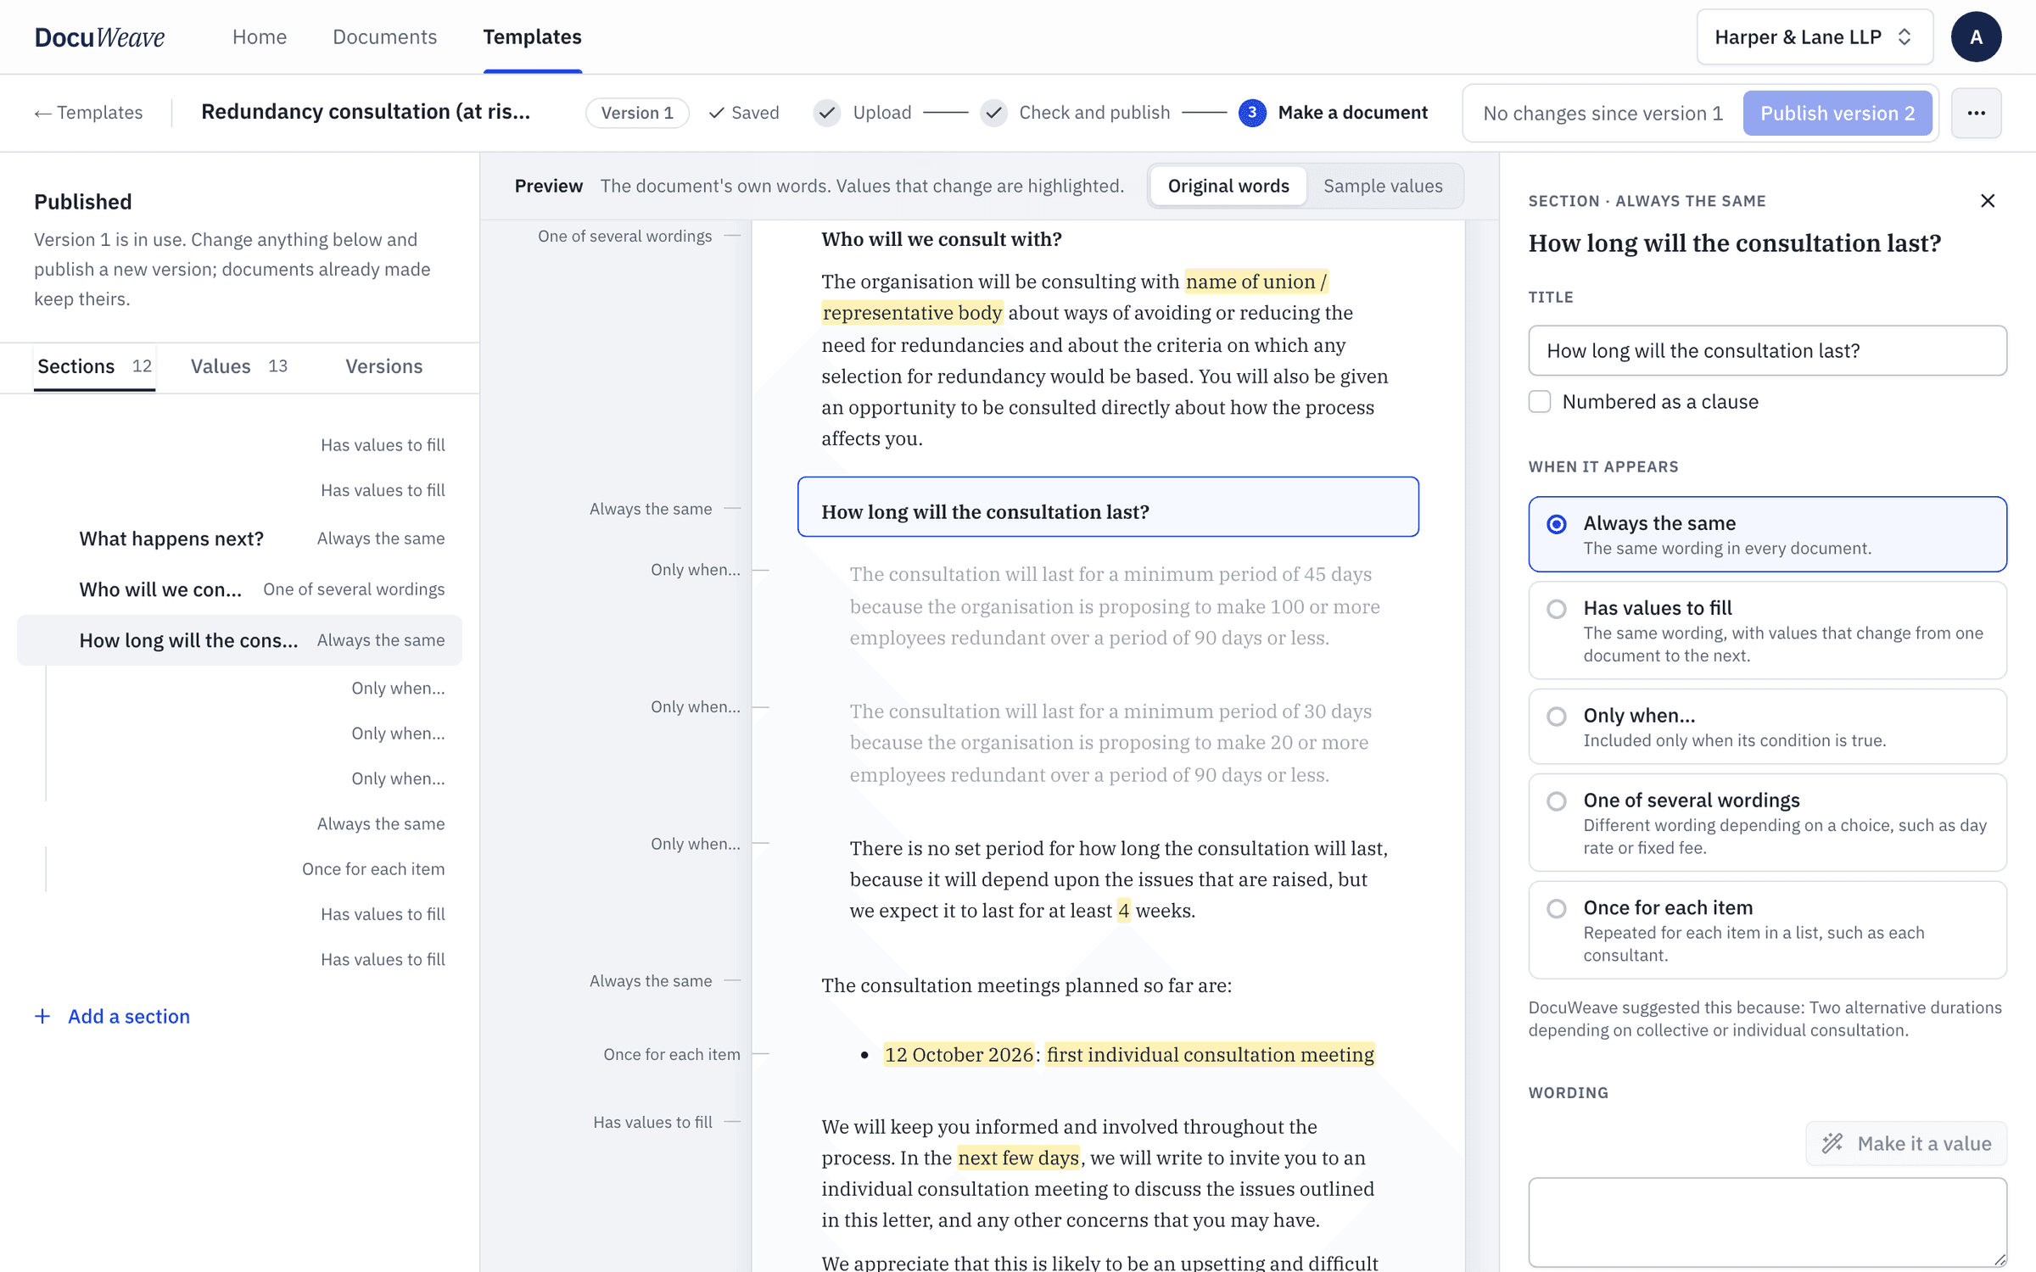
Task: Choose the Once for each item option
Action: click(1767, 930)
